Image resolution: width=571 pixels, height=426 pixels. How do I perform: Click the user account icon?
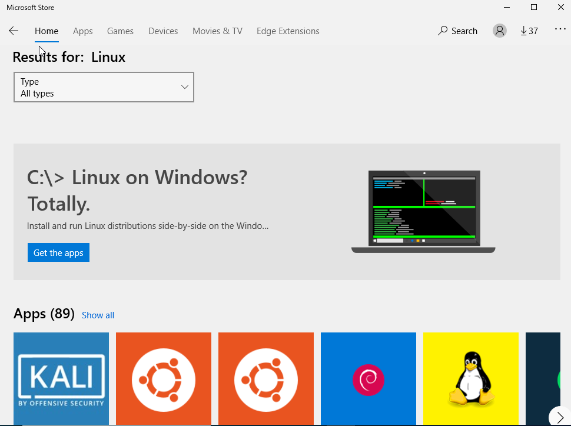(499, 31)
